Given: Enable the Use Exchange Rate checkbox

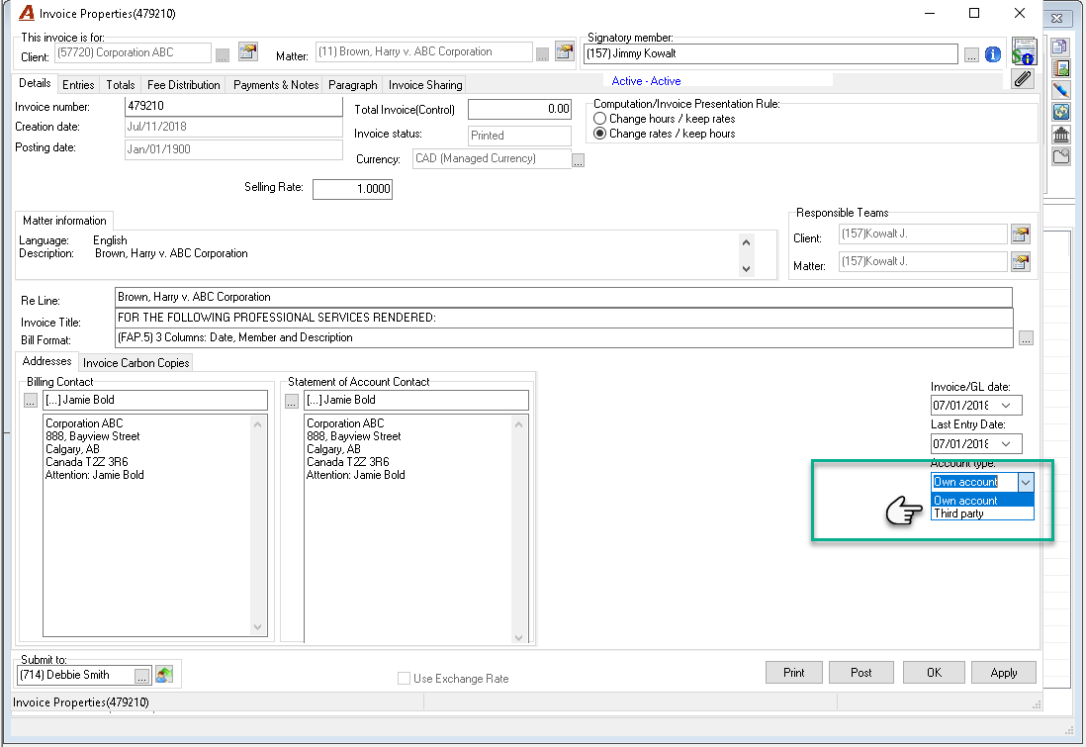Looking at the screenshot, I should (404, 679).
